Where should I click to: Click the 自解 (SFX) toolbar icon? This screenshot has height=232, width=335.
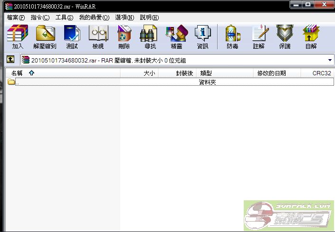[311, 37]
